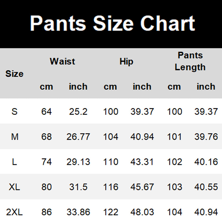Click the 25.2 waist inch value

(78, 112)
